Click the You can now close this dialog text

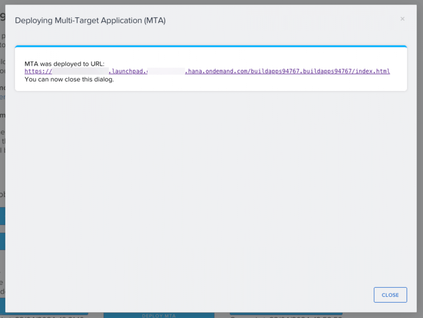click(69, 79)
